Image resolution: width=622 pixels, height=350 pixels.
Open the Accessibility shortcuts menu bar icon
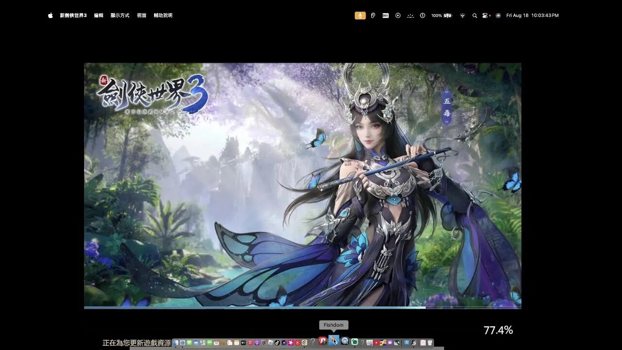pos(423,16)
